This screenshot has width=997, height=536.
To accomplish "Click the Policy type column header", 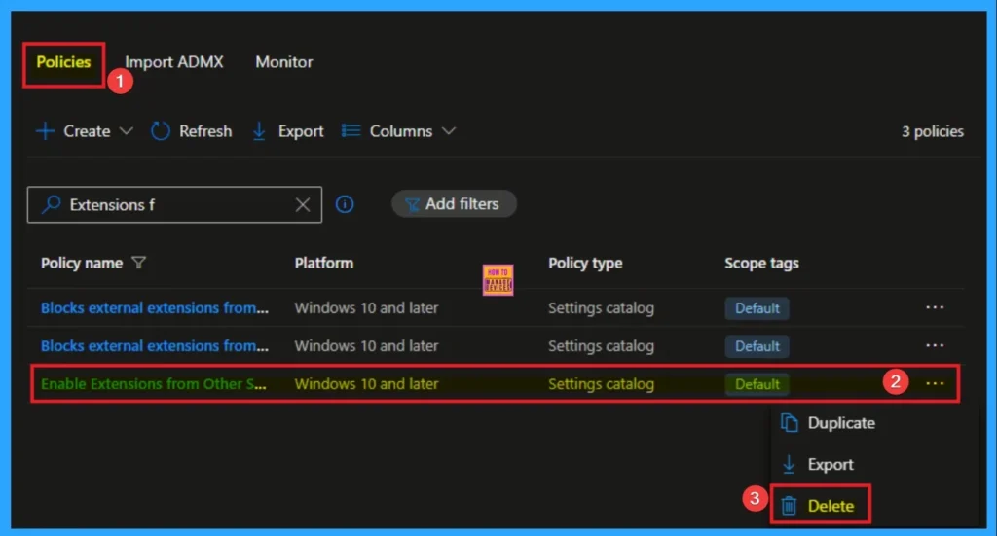I will click(x=585, y=263).
